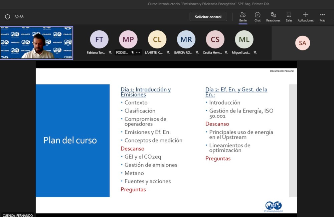Click the CUENCA, FERNANDO name label
This screenshot has width=334, height=217.
(x=18, y=215)
